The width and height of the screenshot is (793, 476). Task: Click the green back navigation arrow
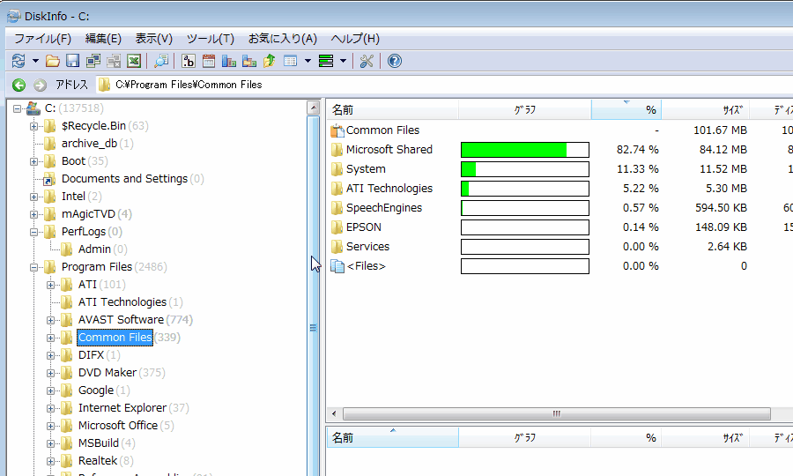tap(19, 85)
